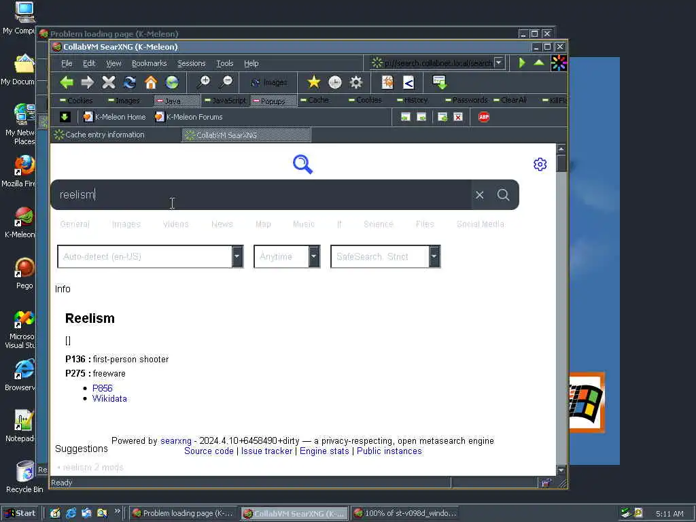
Task: Open the Help menu
Action: (x=251, y=63)
